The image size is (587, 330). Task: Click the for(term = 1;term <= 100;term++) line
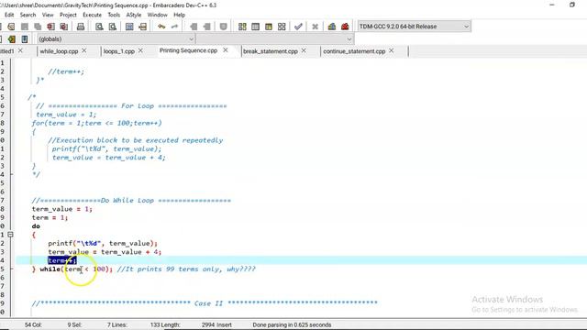point(96,123)
